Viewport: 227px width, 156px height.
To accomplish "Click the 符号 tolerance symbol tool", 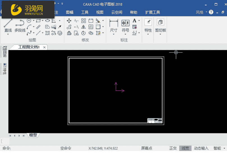I will click(125, 26).
